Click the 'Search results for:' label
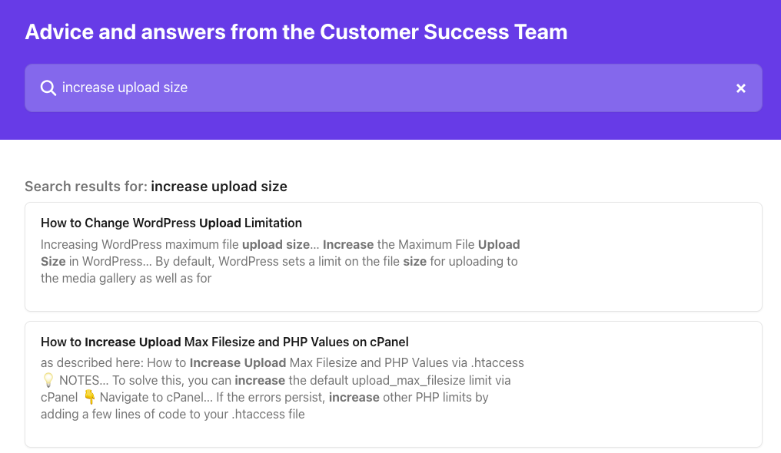 click(86, 187)
